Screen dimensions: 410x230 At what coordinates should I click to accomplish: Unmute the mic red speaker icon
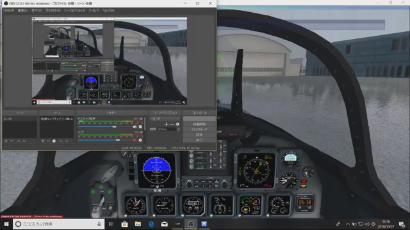[135, 141]
